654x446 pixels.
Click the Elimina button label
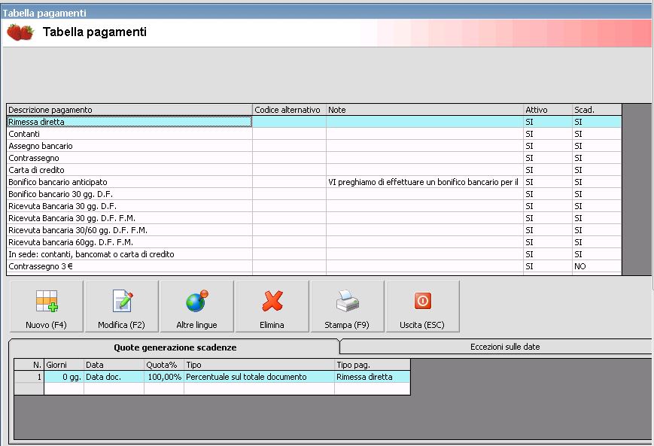(x=272, y=325)
